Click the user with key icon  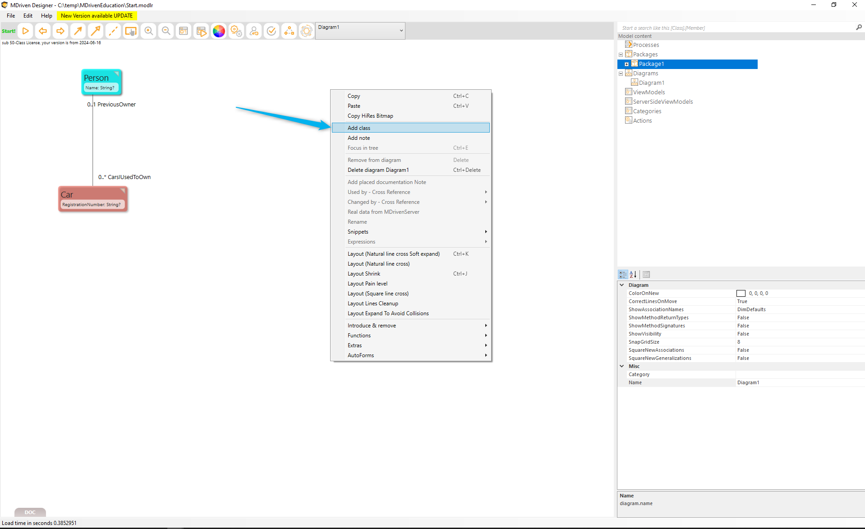click(x=254, y=31)
